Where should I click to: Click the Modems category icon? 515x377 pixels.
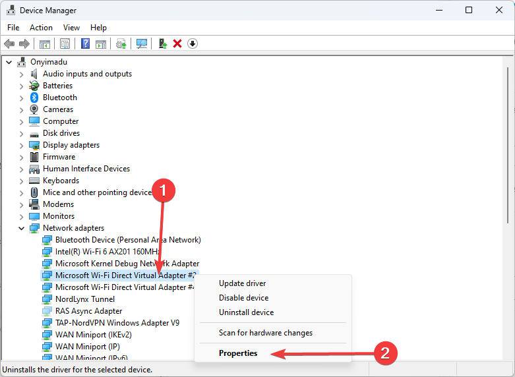tap(34, 204)
